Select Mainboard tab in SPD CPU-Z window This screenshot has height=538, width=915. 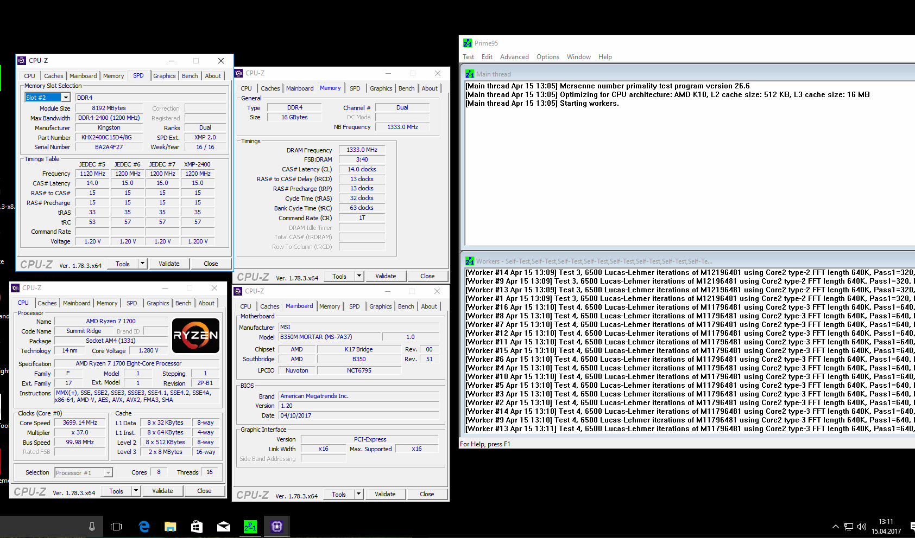point(83,76)
